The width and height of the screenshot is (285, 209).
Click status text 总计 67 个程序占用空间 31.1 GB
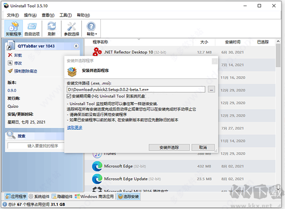point(37,204)
